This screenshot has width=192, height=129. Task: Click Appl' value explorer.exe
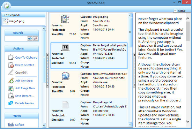coord(101,111)
